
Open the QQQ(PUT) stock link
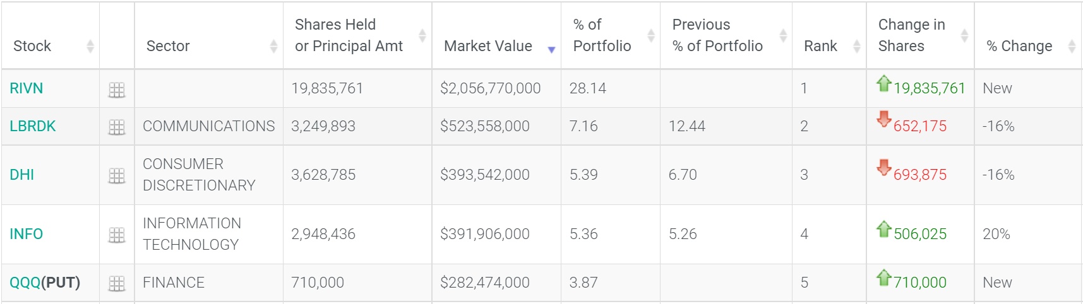point(45,283)
